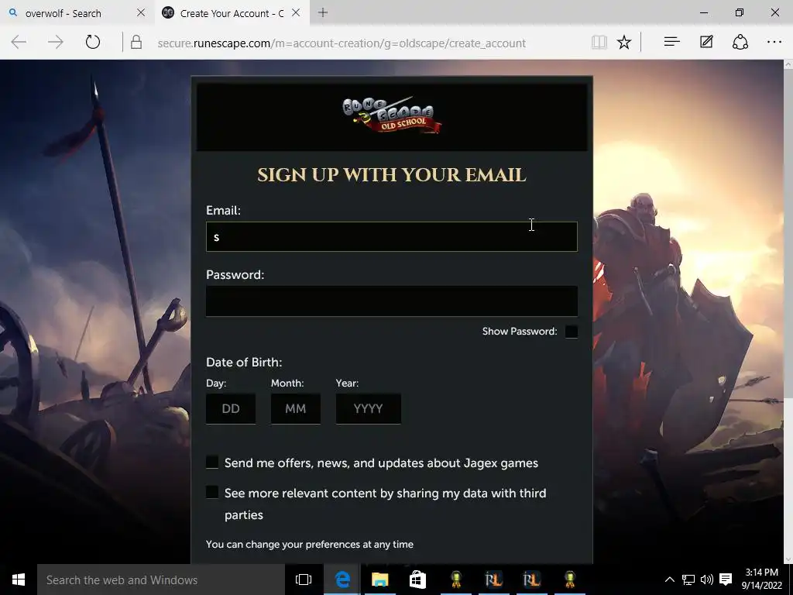Open the network icon in system tray
793x595 pixels.
[688, 580]
